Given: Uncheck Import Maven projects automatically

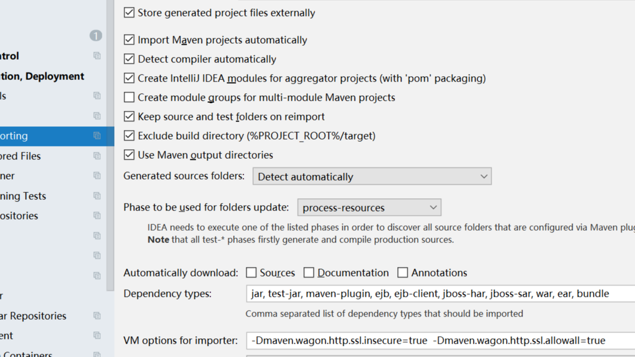Looking at the screenshot, I should 129,40.
